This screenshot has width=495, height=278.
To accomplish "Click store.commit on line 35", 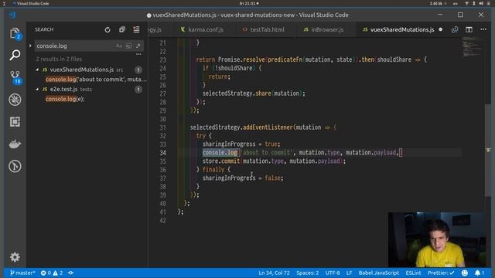I will (x=221, y=161).
